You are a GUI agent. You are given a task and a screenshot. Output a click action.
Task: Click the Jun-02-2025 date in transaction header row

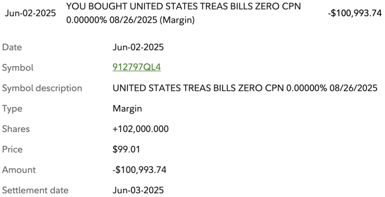(x=31, y=13)
